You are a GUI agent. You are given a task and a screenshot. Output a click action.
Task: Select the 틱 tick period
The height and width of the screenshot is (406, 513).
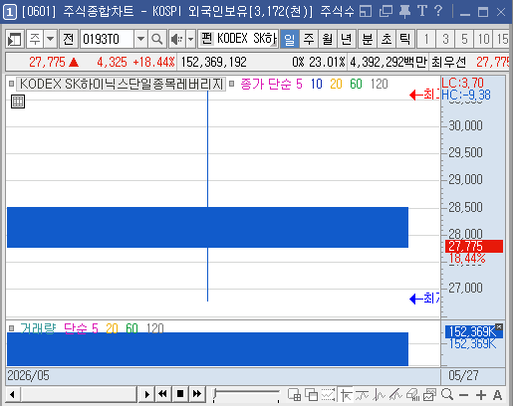point(405,39)
